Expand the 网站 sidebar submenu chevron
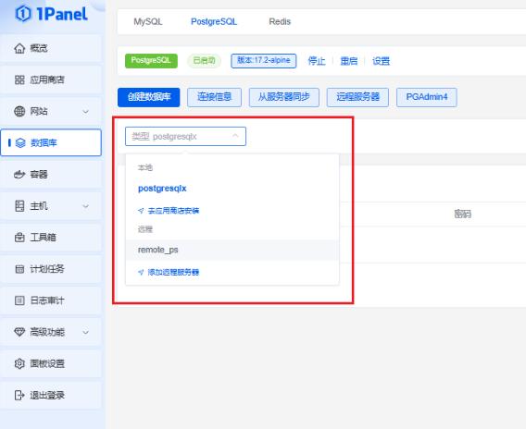The height and width of the screenshot is (429, 526). coord(86,112)
